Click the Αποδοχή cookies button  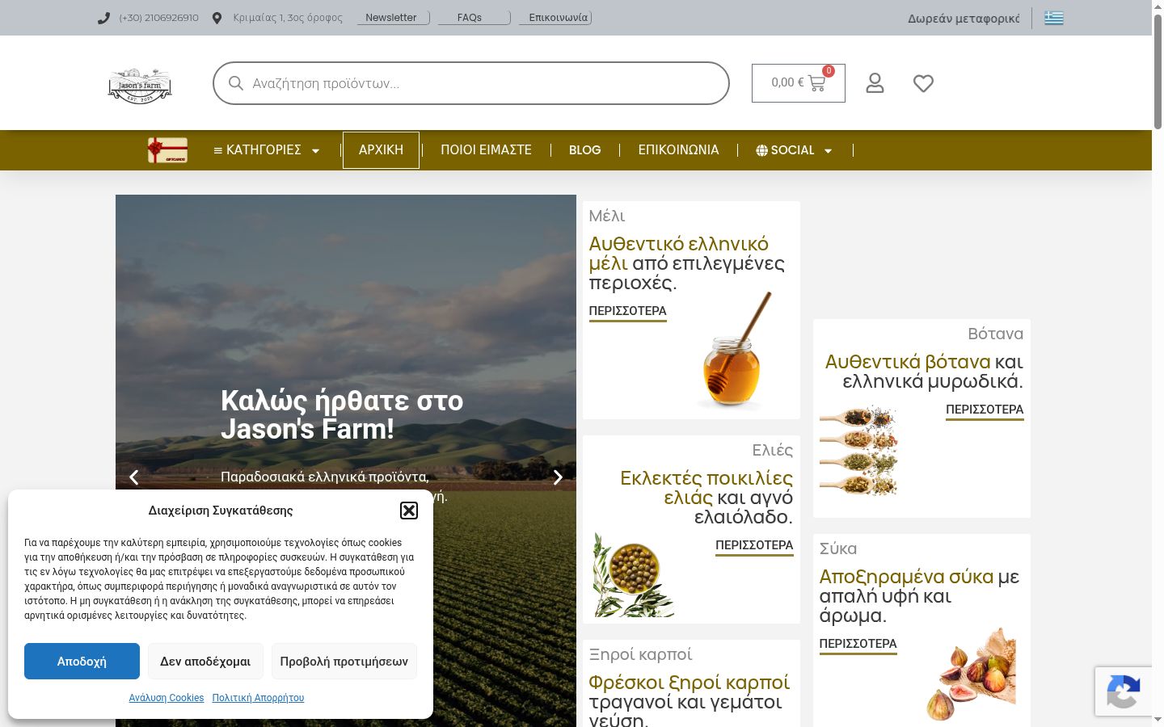pos(82,661)
